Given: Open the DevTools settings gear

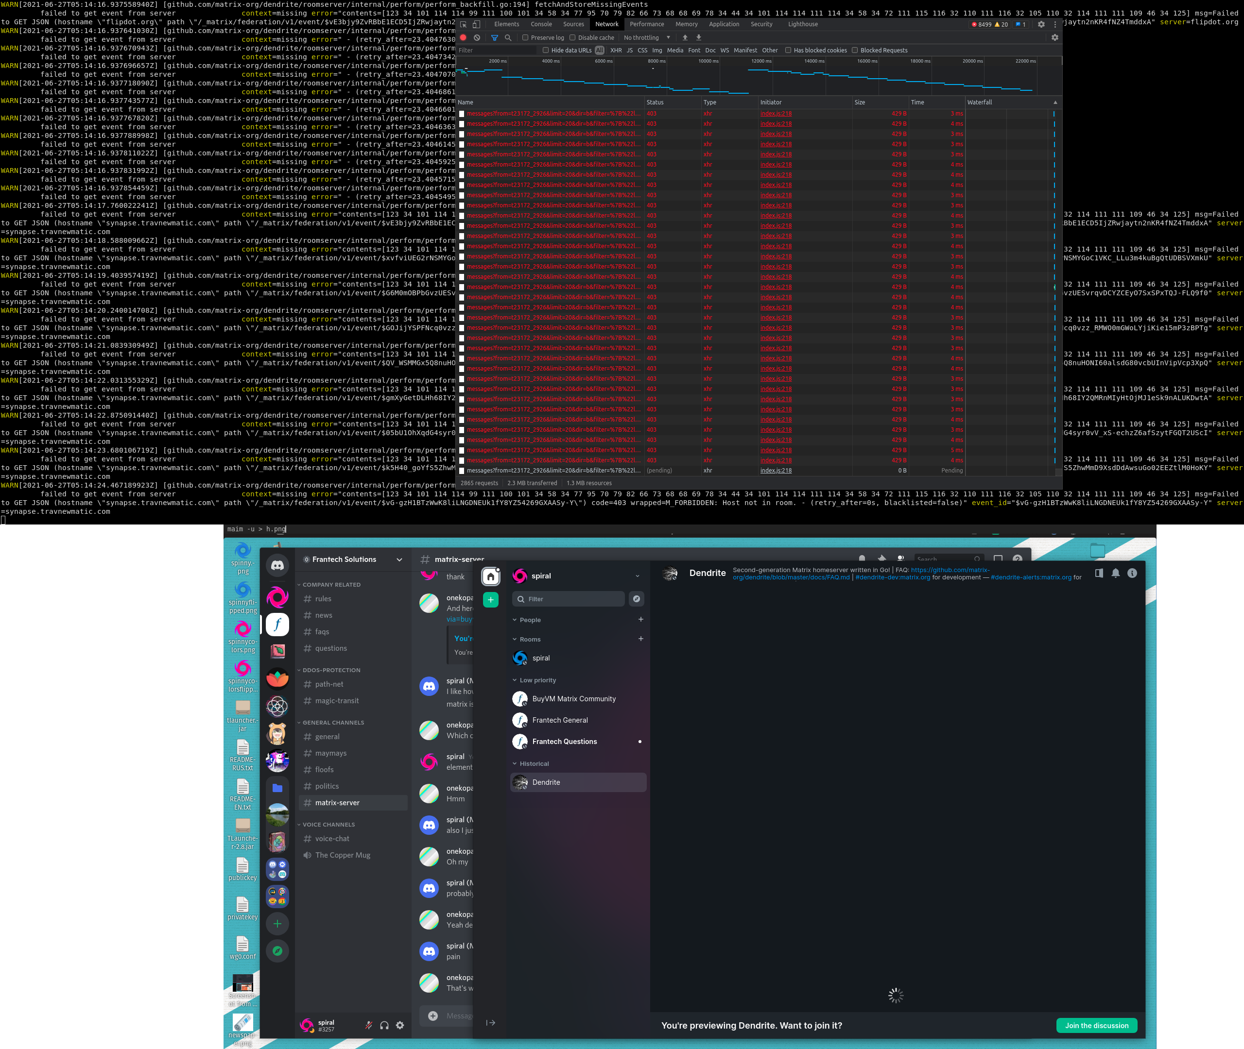Looking at the screenshot, I should [1041, 24].
